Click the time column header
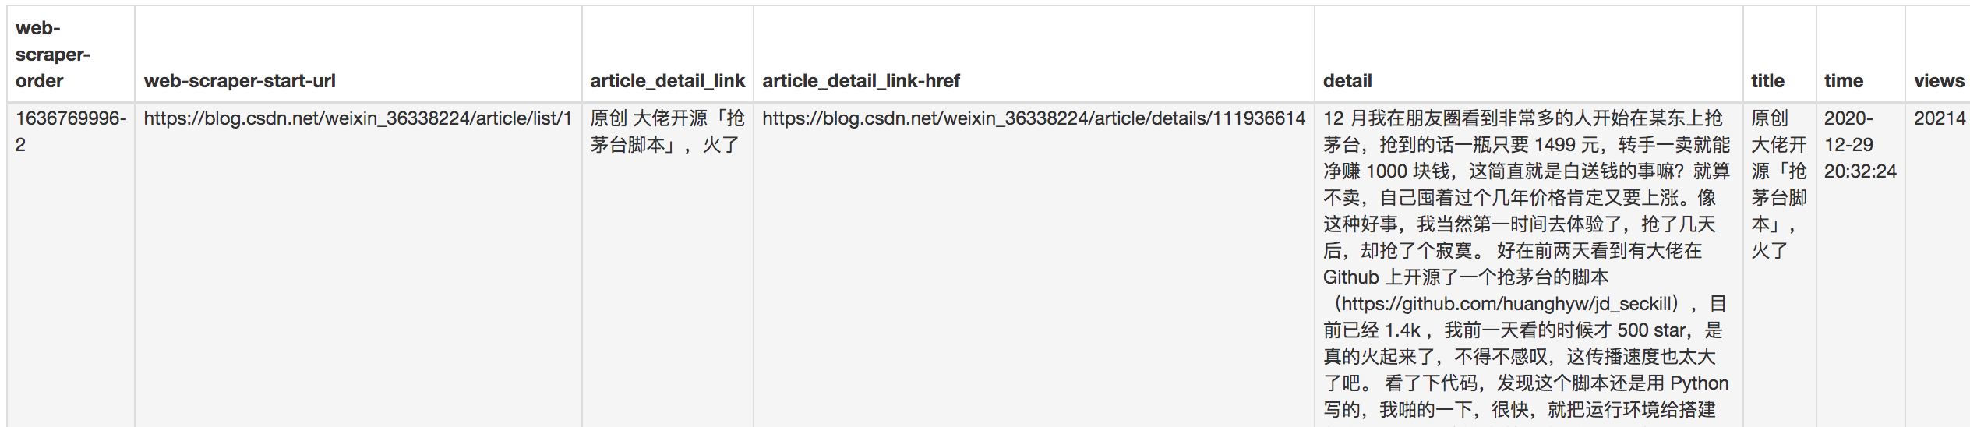 (x=1844, y=81)
